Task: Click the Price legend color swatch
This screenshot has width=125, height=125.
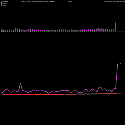Action: coord(1,5)
